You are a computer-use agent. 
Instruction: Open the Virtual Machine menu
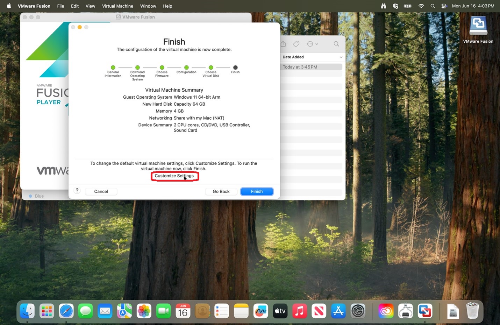tap(117, 6)
